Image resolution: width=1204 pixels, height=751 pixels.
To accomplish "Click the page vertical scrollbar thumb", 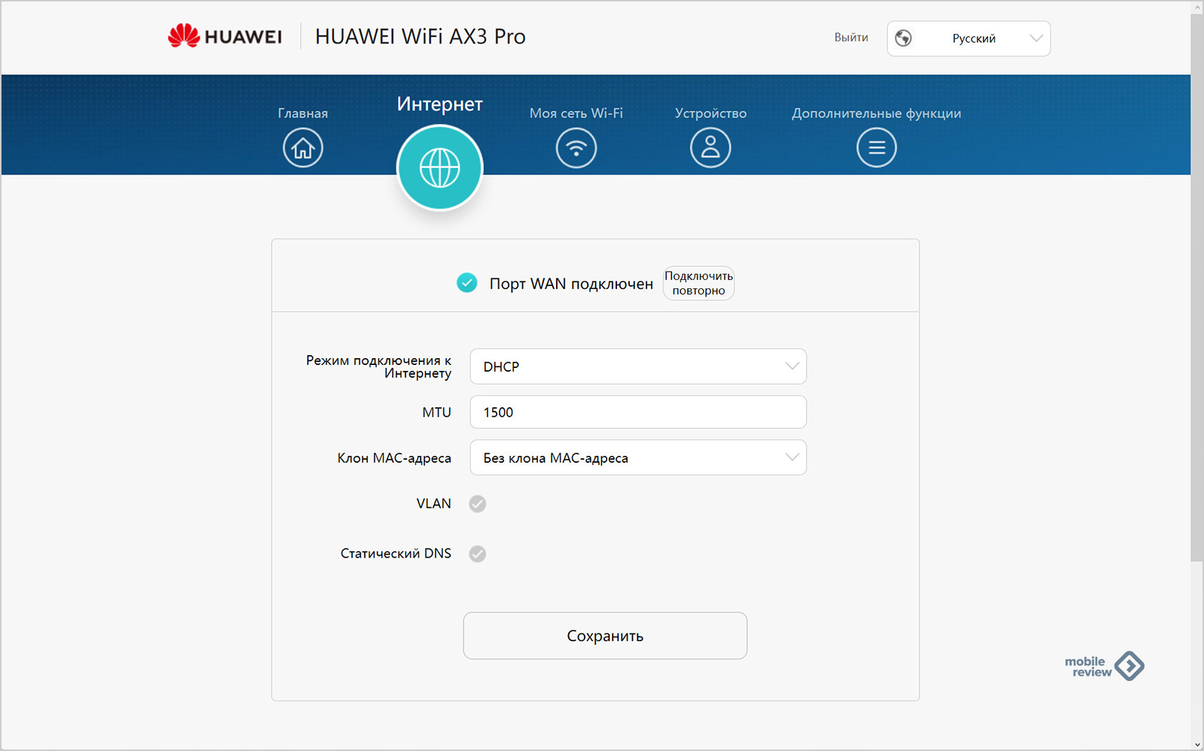I will 1196,287.
